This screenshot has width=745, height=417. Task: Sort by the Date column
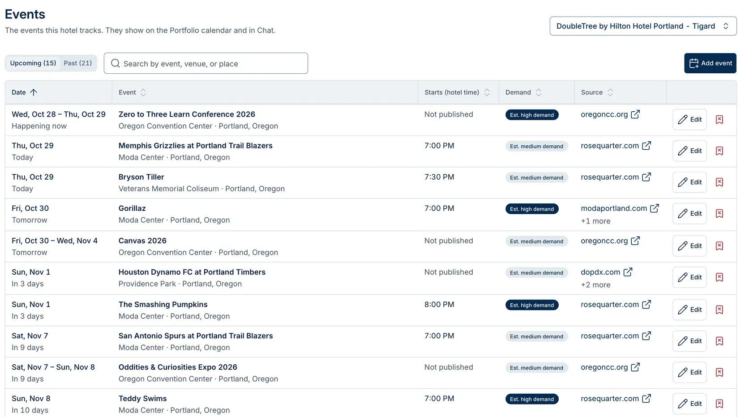click(x=25, y=93)
